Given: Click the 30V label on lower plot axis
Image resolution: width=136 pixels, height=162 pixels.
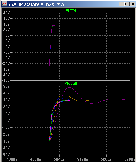Looking at the screenshot, I should 6,100.
